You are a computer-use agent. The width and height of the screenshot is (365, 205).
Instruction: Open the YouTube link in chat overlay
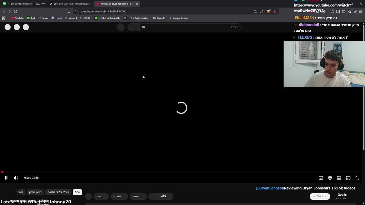[323, 8]
